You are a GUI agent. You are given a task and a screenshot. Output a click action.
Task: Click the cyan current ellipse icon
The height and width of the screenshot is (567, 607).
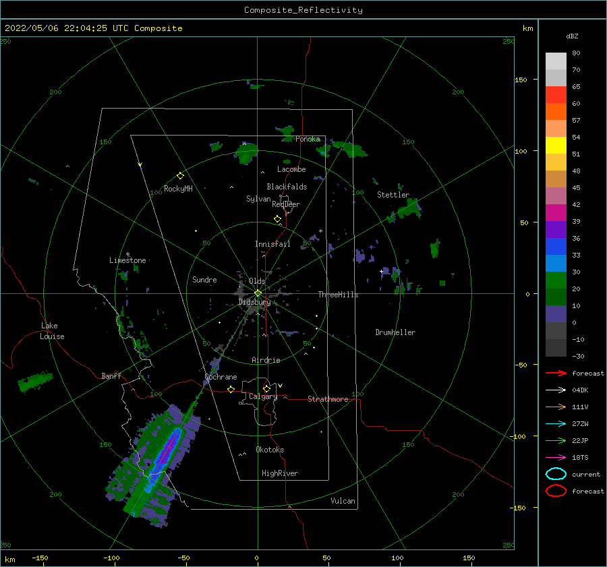click(x=556, y=474)
